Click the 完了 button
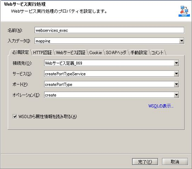The image size is (192, 169). (145, 162)
